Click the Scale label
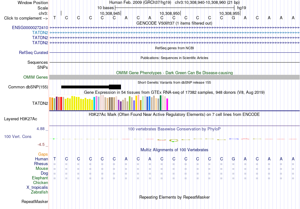Screen dimensions: 300x209 point(43,8)
